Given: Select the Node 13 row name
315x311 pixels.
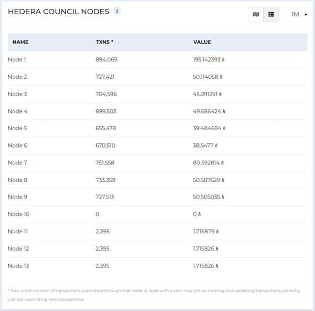Looking at the screenshot, I should pyautogui.click(x=18, y=266).
